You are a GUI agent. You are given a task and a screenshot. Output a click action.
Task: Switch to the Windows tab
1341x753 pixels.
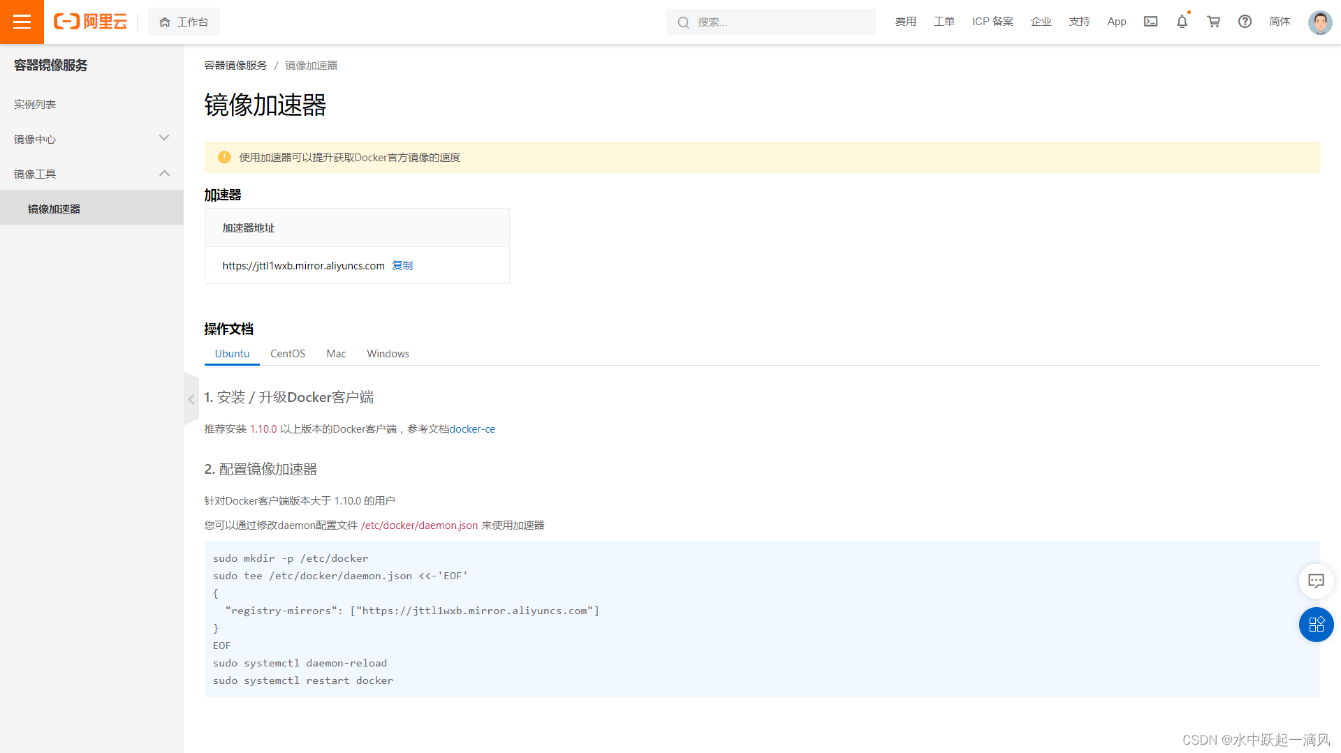388,353
